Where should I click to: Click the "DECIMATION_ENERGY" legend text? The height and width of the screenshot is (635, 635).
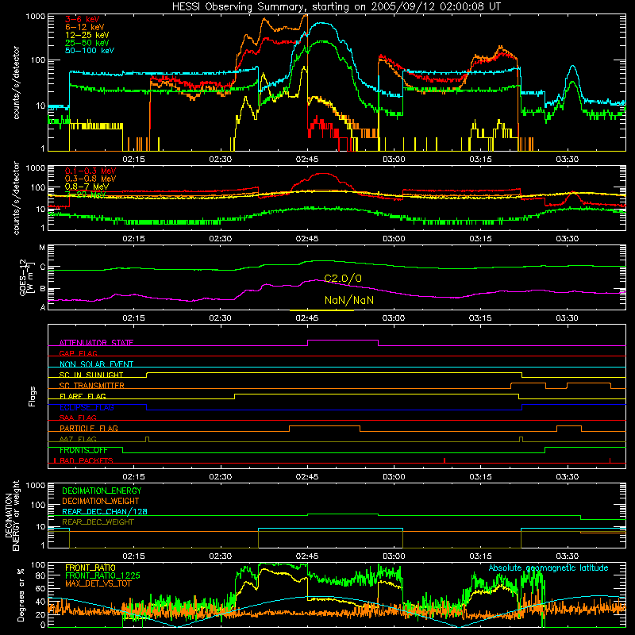point(102,491)
